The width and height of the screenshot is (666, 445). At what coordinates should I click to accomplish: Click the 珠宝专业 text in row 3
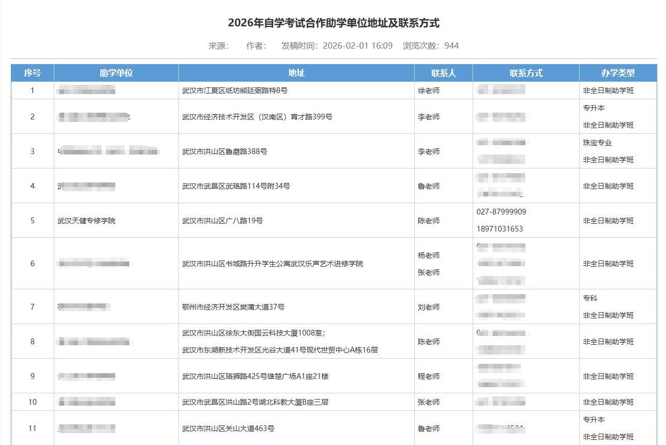596,143
